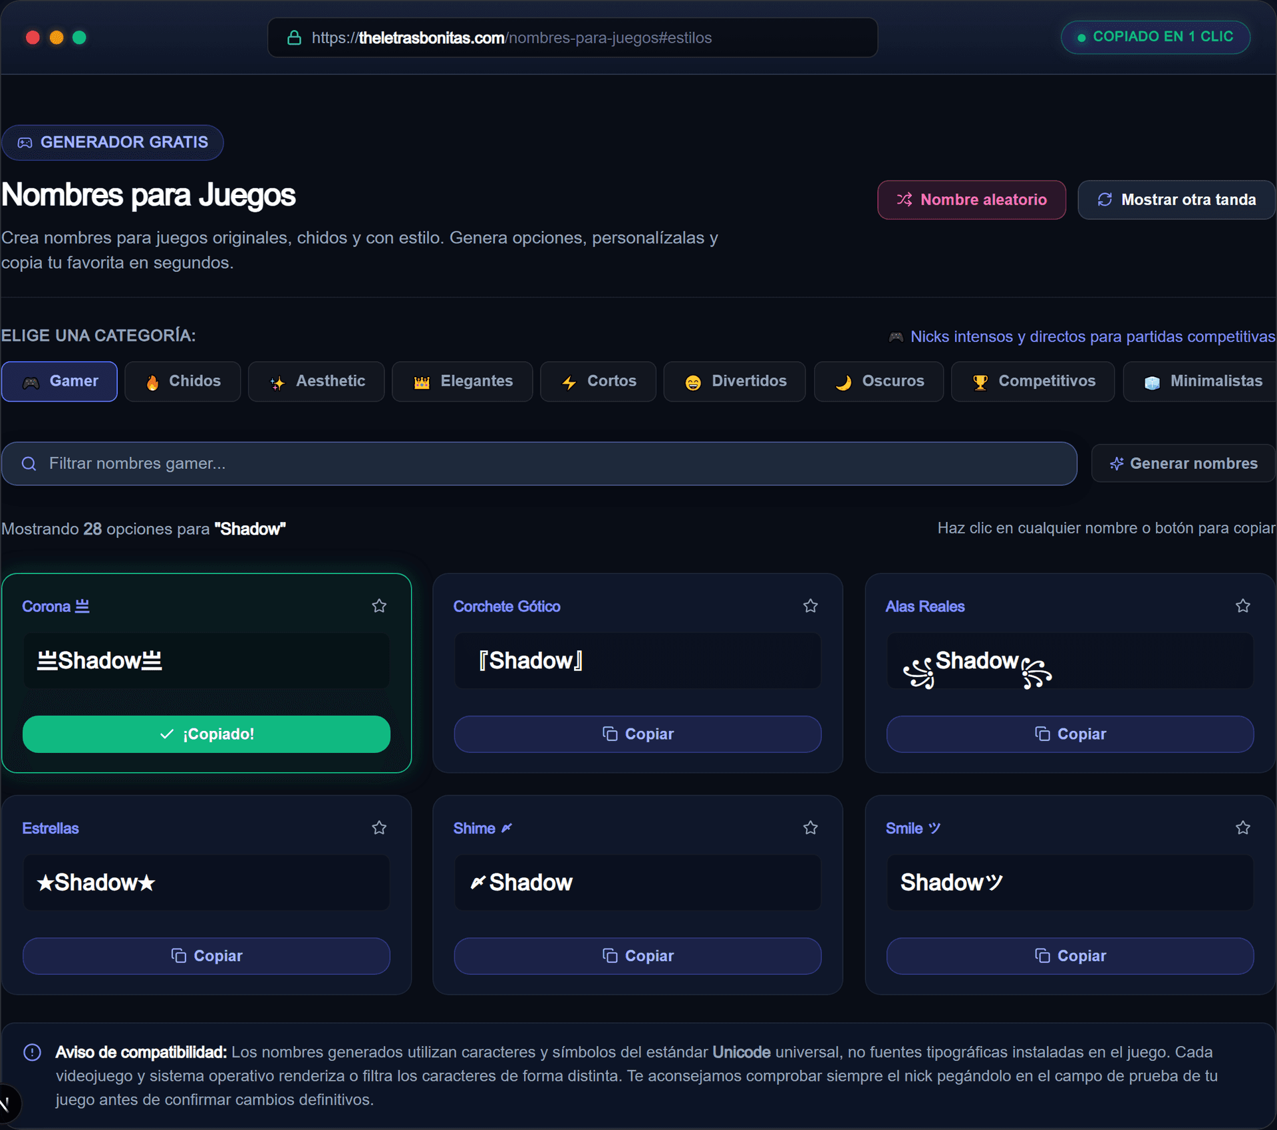Favorite the Estrellas card star
This screenshot has width=1277, height=1130.
click(379, 828)
